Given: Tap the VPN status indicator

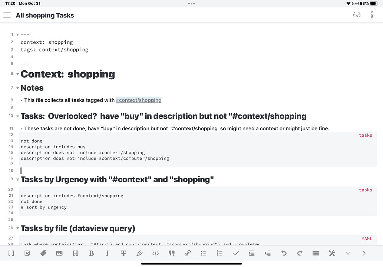Looking at the screenshot, I should point(355,3).
